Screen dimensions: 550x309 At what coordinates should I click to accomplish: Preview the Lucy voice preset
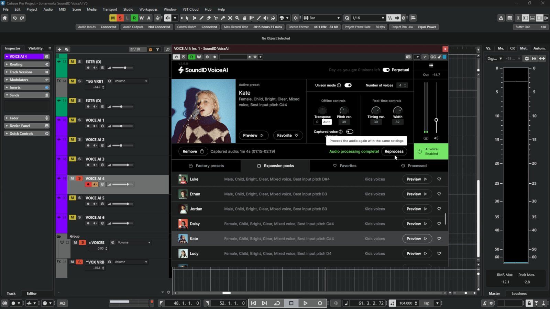click(417, 254)
